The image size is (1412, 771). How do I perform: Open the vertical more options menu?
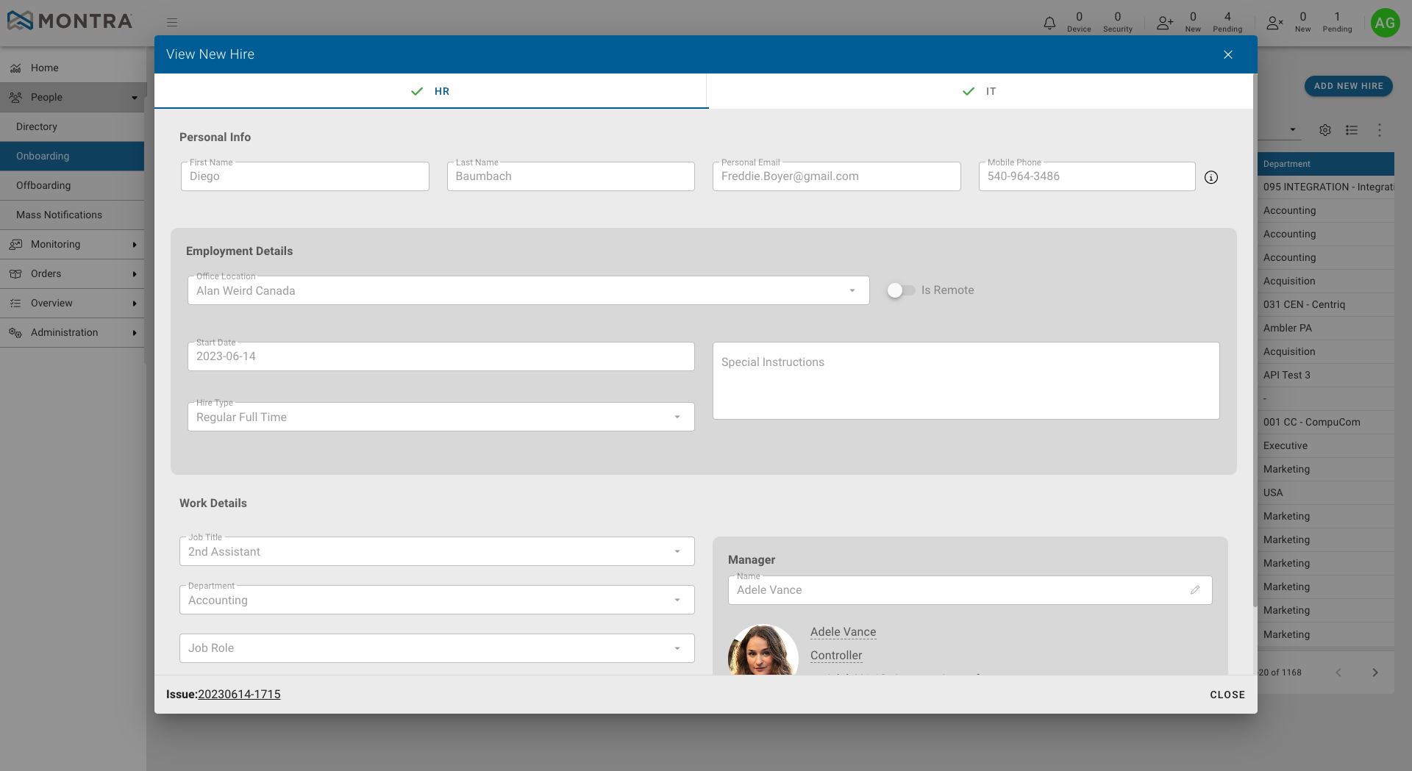1380,130
